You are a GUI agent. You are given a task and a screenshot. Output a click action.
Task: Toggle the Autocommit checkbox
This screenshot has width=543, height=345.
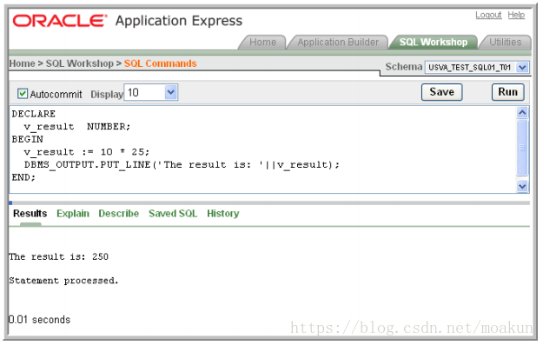coord(23,94)
